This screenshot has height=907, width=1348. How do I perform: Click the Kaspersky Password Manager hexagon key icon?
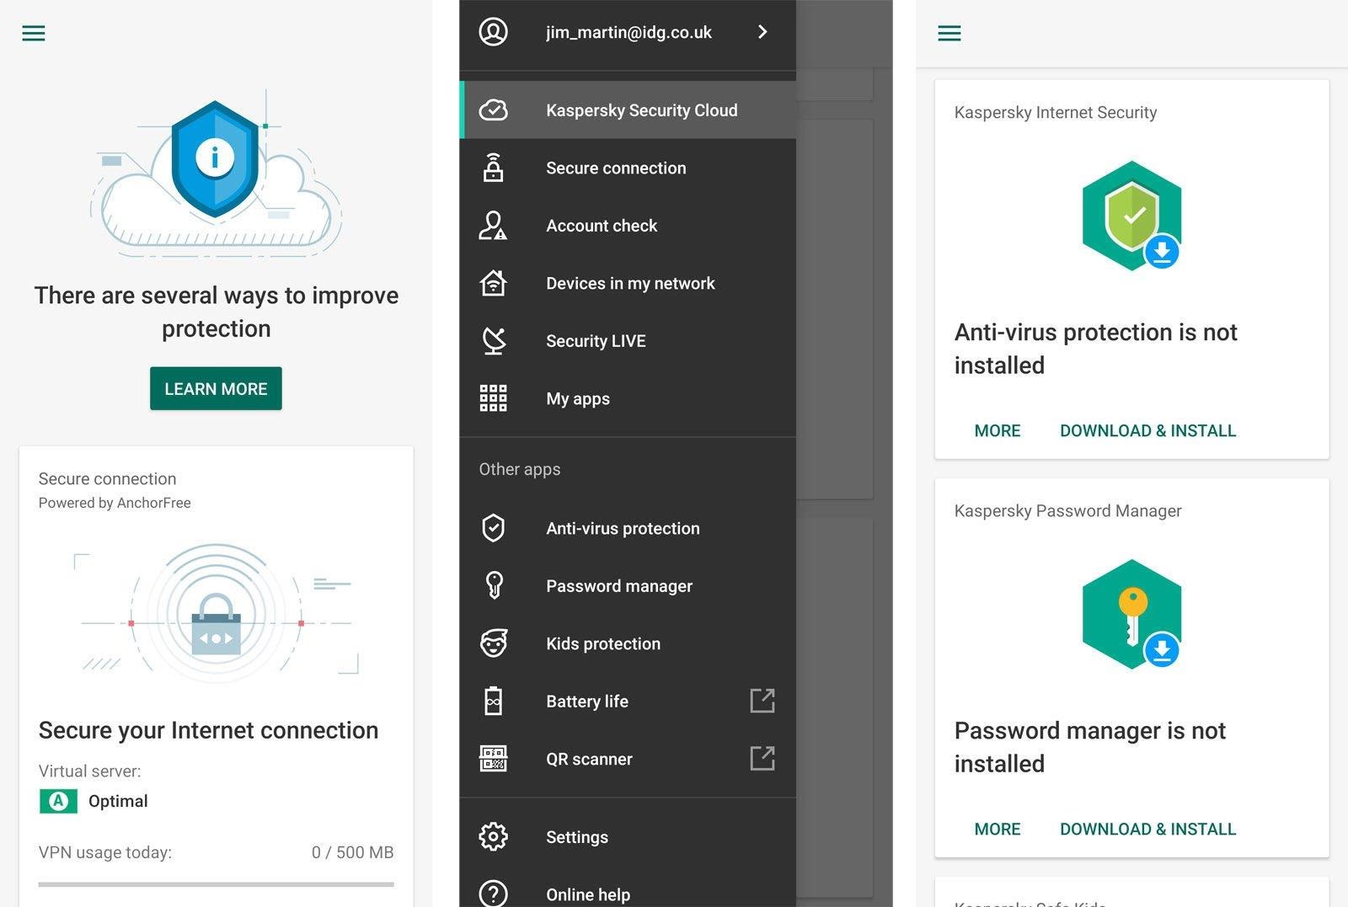1131,614
